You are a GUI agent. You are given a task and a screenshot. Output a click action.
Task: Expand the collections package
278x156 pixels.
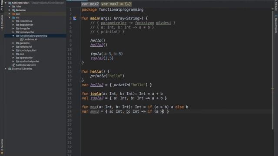[13, 21]
